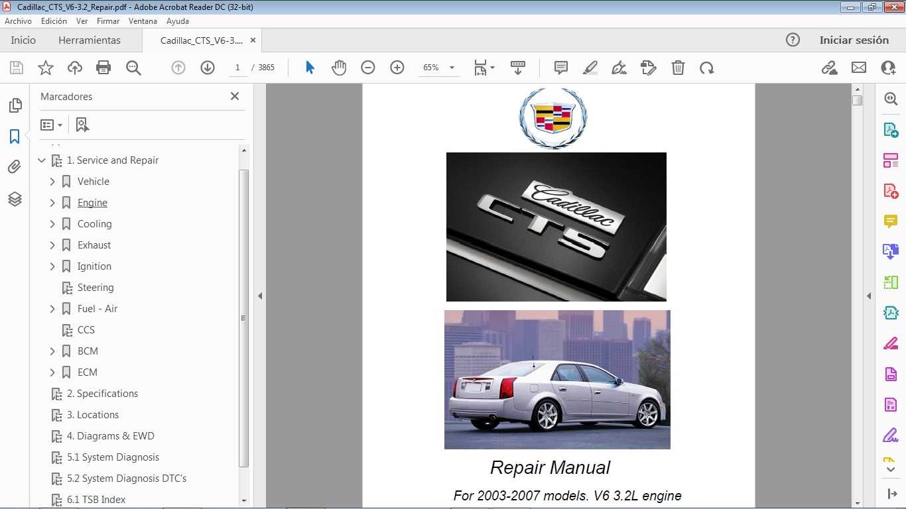Click the page number input field
Screen dimensions: 906x509
[x=237, y=68]
